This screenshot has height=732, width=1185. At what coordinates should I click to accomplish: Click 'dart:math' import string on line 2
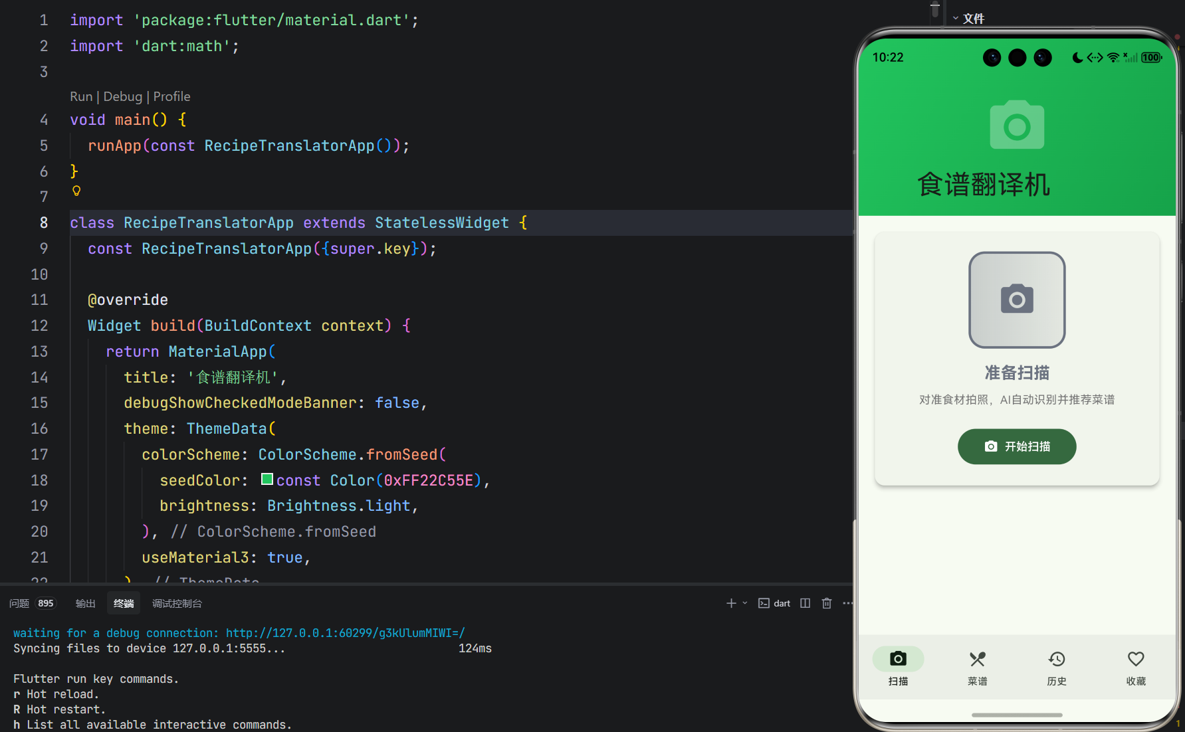click(x=181, y=46)
